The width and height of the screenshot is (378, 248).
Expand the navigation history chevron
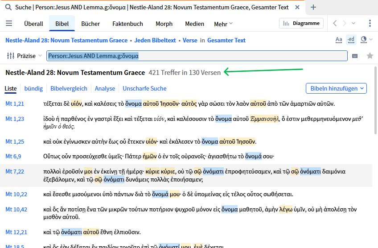(x=353, y=23)
